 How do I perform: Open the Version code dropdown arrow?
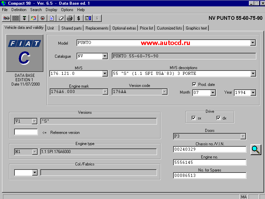click(x=165, y=92)
